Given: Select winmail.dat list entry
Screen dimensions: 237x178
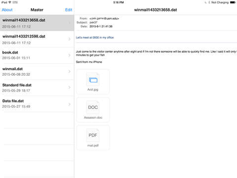Looking at the screenshot, I should 37,72.
